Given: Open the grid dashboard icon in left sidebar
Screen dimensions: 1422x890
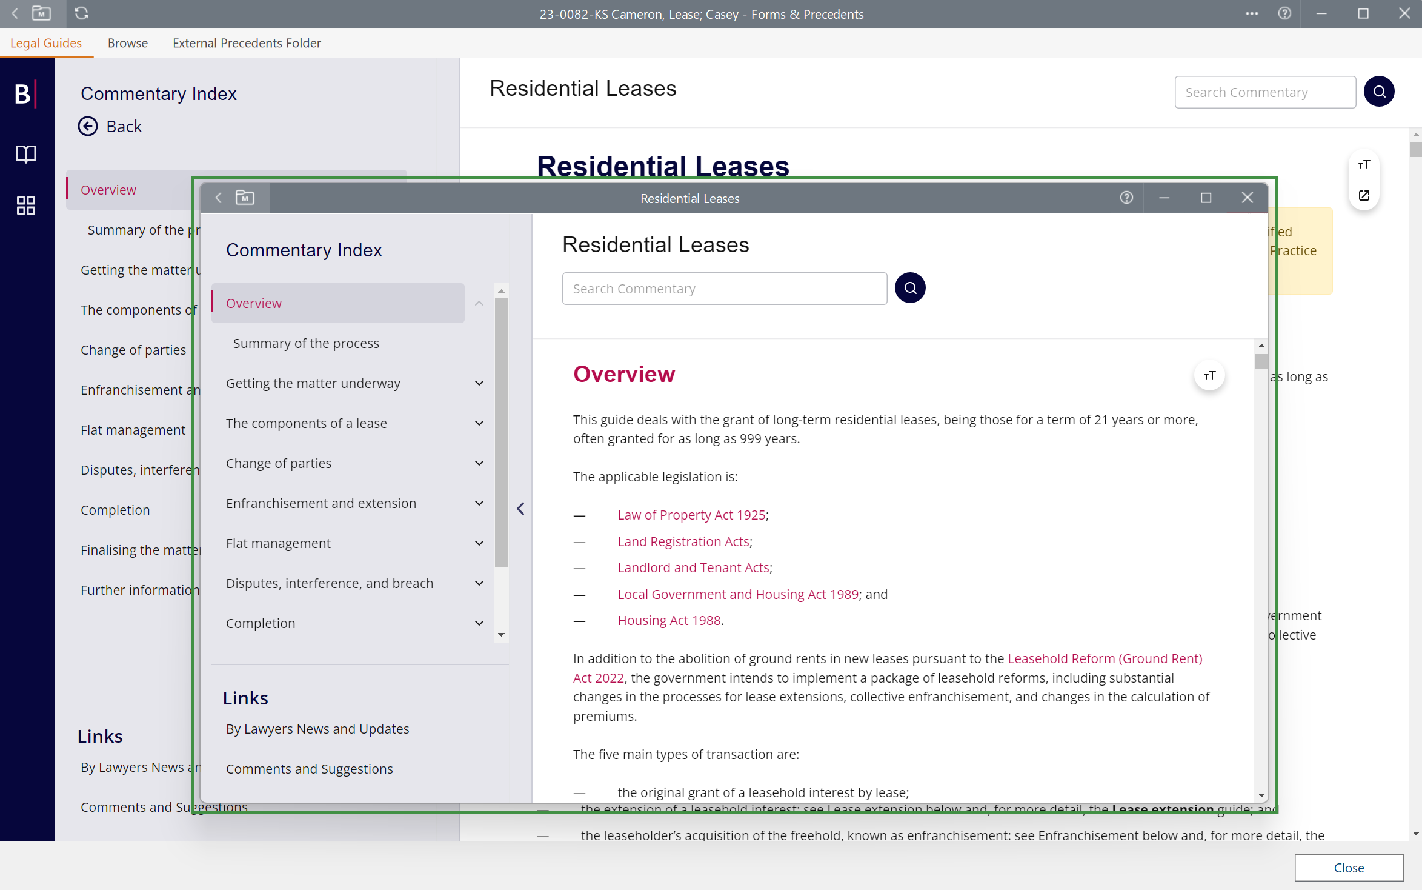Looking at the screenshot, I should click(25, 206).
